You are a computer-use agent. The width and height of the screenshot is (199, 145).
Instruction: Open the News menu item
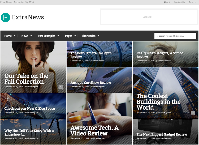point(25,36)
